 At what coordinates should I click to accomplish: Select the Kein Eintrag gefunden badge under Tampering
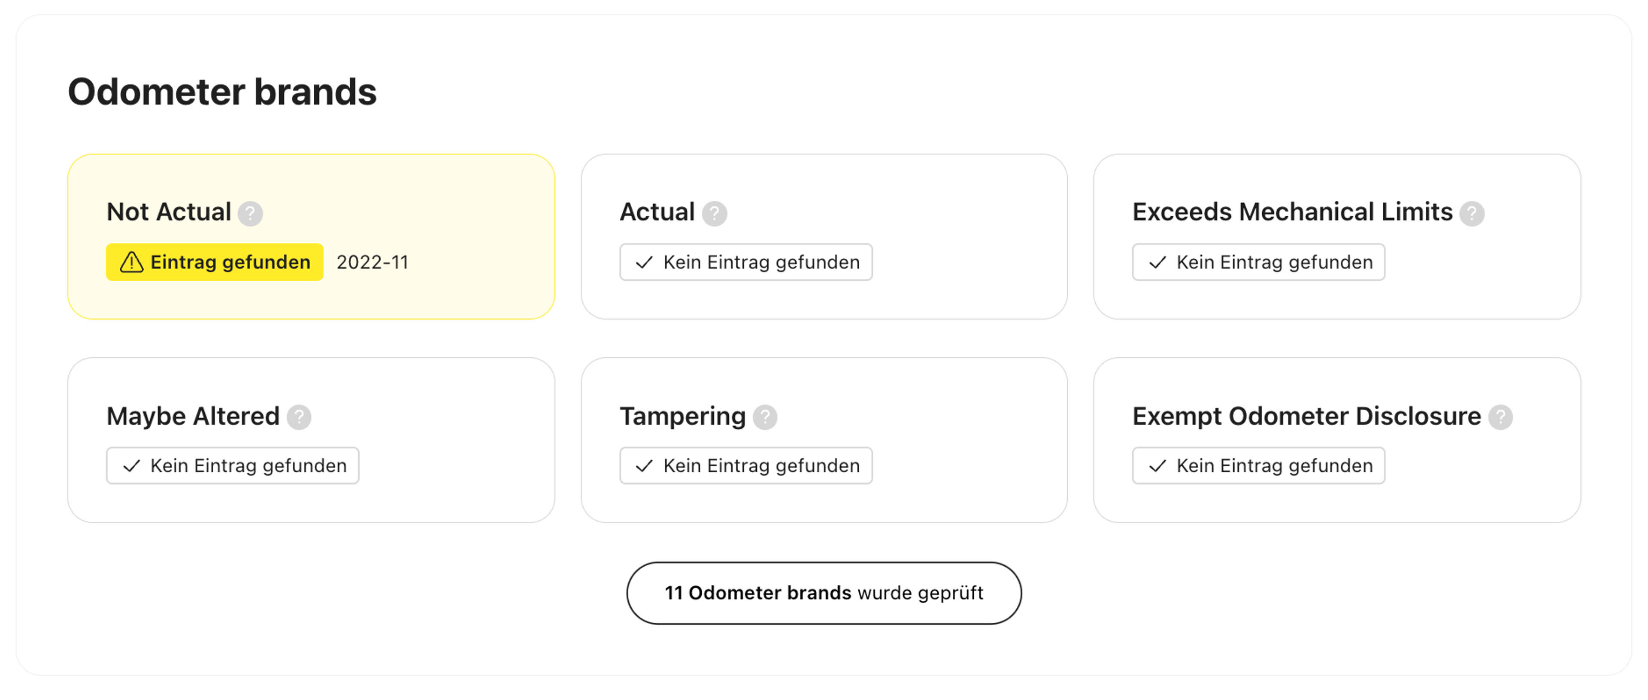coord(746,466)
